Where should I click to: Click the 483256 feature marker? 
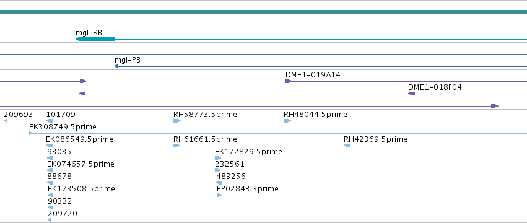click(219, 183)
